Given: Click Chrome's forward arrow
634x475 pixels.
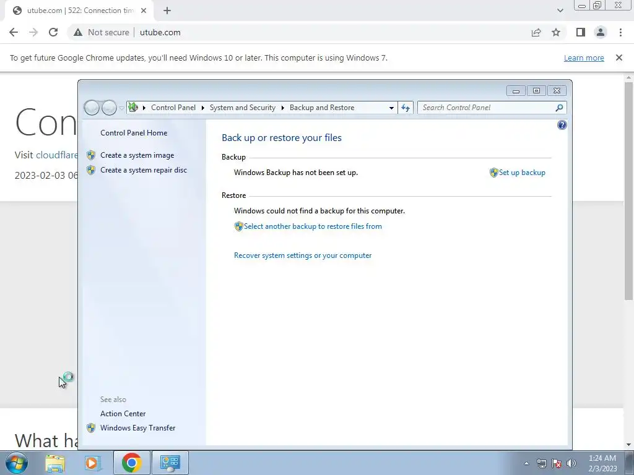Looking at the screenshot, I should (33, 32).
